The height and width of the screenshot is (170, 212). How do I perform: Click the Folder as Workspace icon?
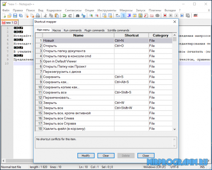pyautogui.click(x=152, y=16)
